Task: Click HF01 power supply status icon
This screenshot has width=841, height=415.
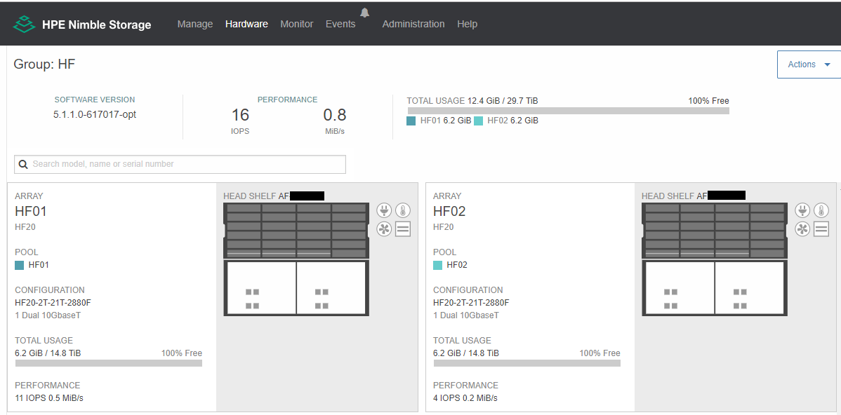Action: coord(384,210)
